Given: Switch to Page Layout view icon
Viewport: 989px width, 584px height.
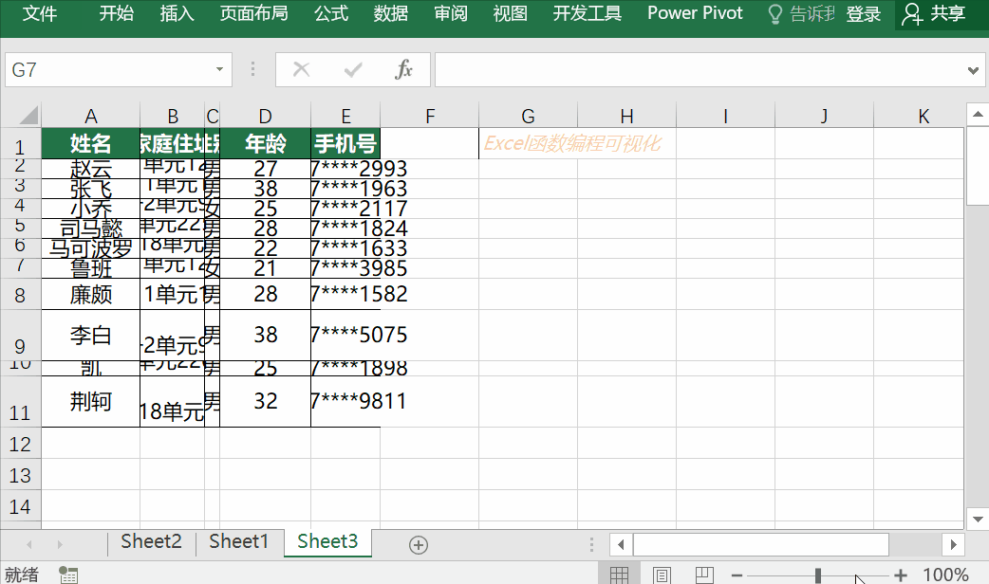Looking at the screenshot, I should 662,575.
